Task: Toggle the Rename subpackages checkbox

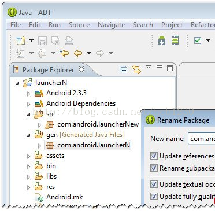Action: [x=154, y=168]
